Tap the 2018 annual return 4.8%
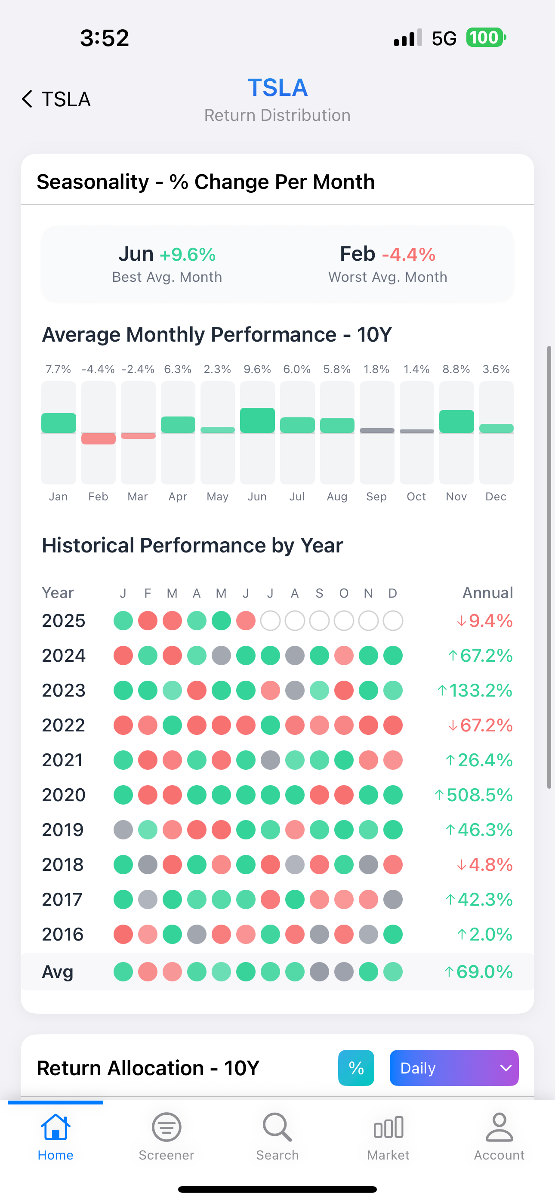The height and width of the screenshot is (1203, 555). coord(484,865)
